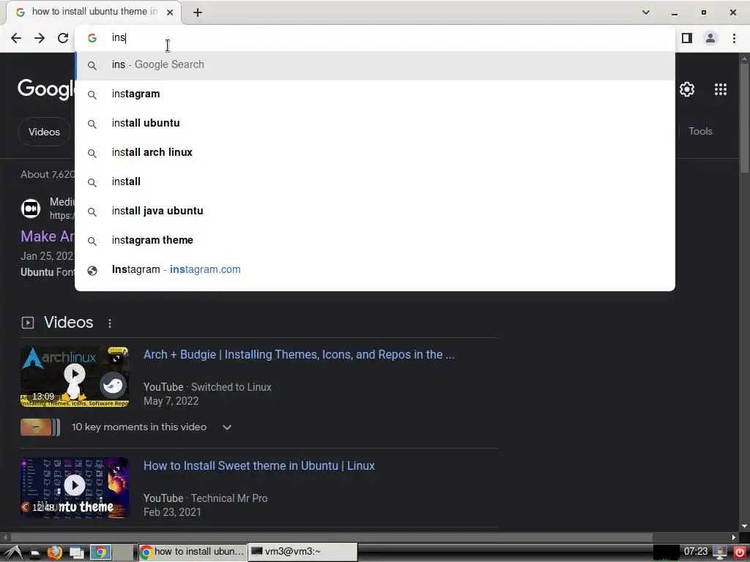Switch to the vm3@vm3:~ terminal window
Image resolution: width=750 pixels, height=562 pixels.
pyautogui.click(x=302, y=552)
